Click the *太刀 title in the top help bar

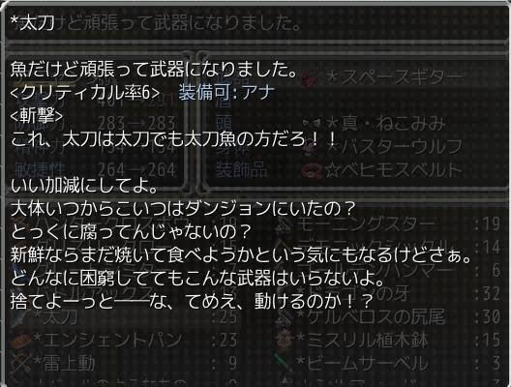[32, 23]
